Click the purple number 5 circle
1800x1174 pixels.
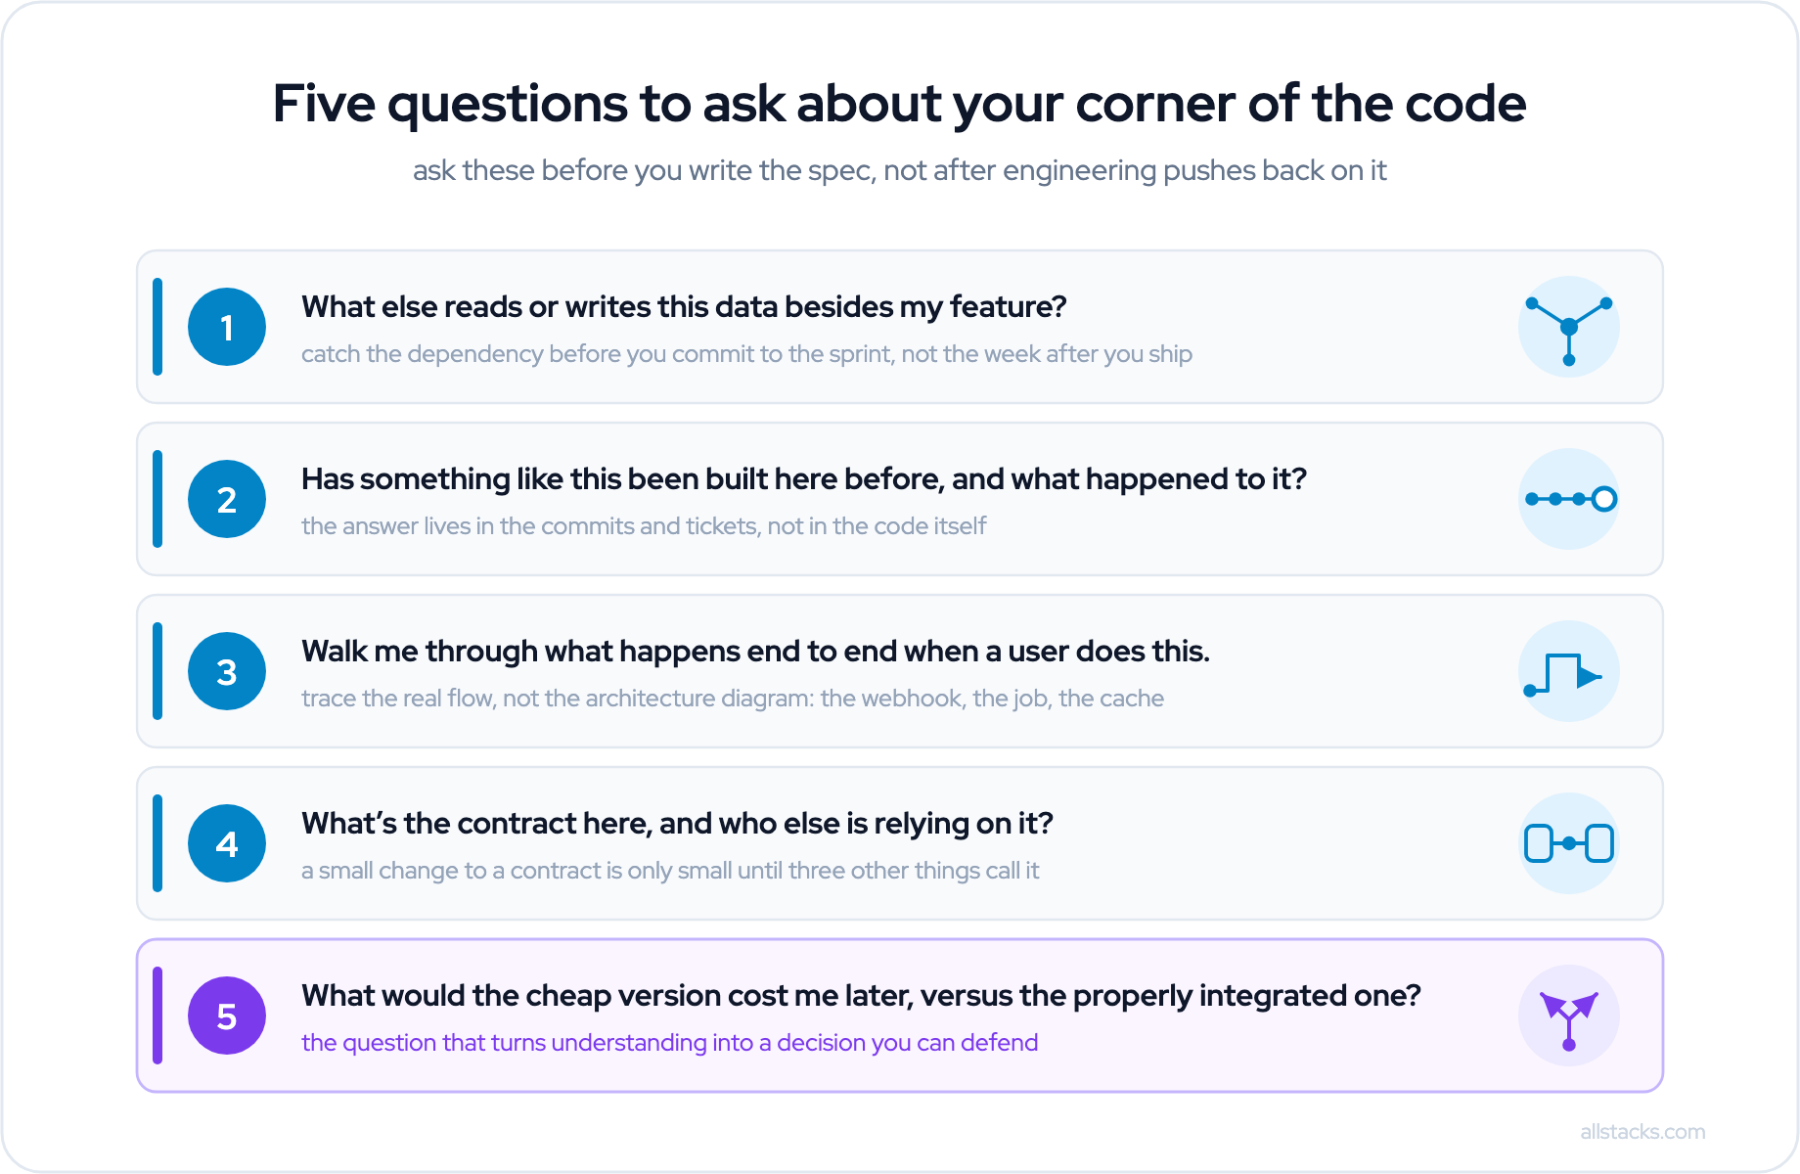[227, 1016]
